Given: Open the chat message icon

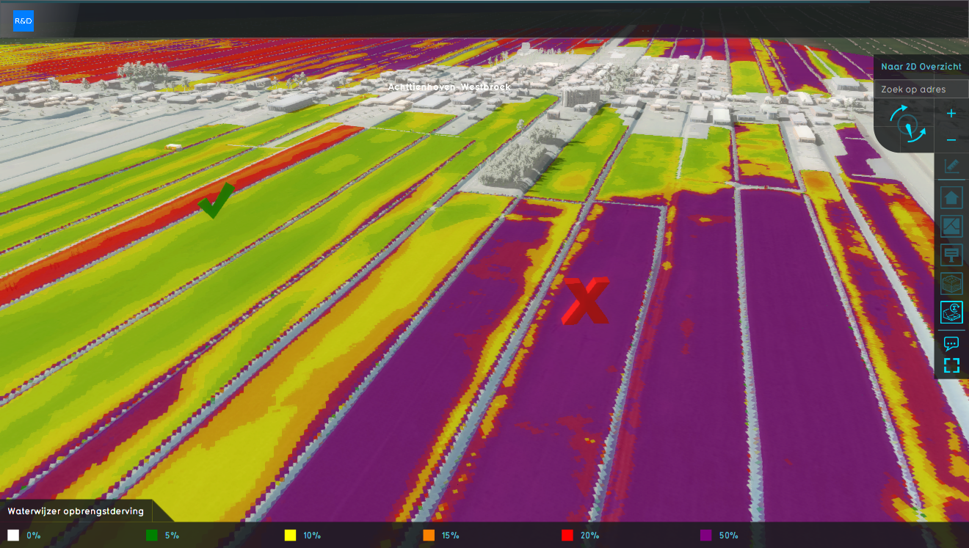Looking at the screenshot, I should (x=951, y=343).
